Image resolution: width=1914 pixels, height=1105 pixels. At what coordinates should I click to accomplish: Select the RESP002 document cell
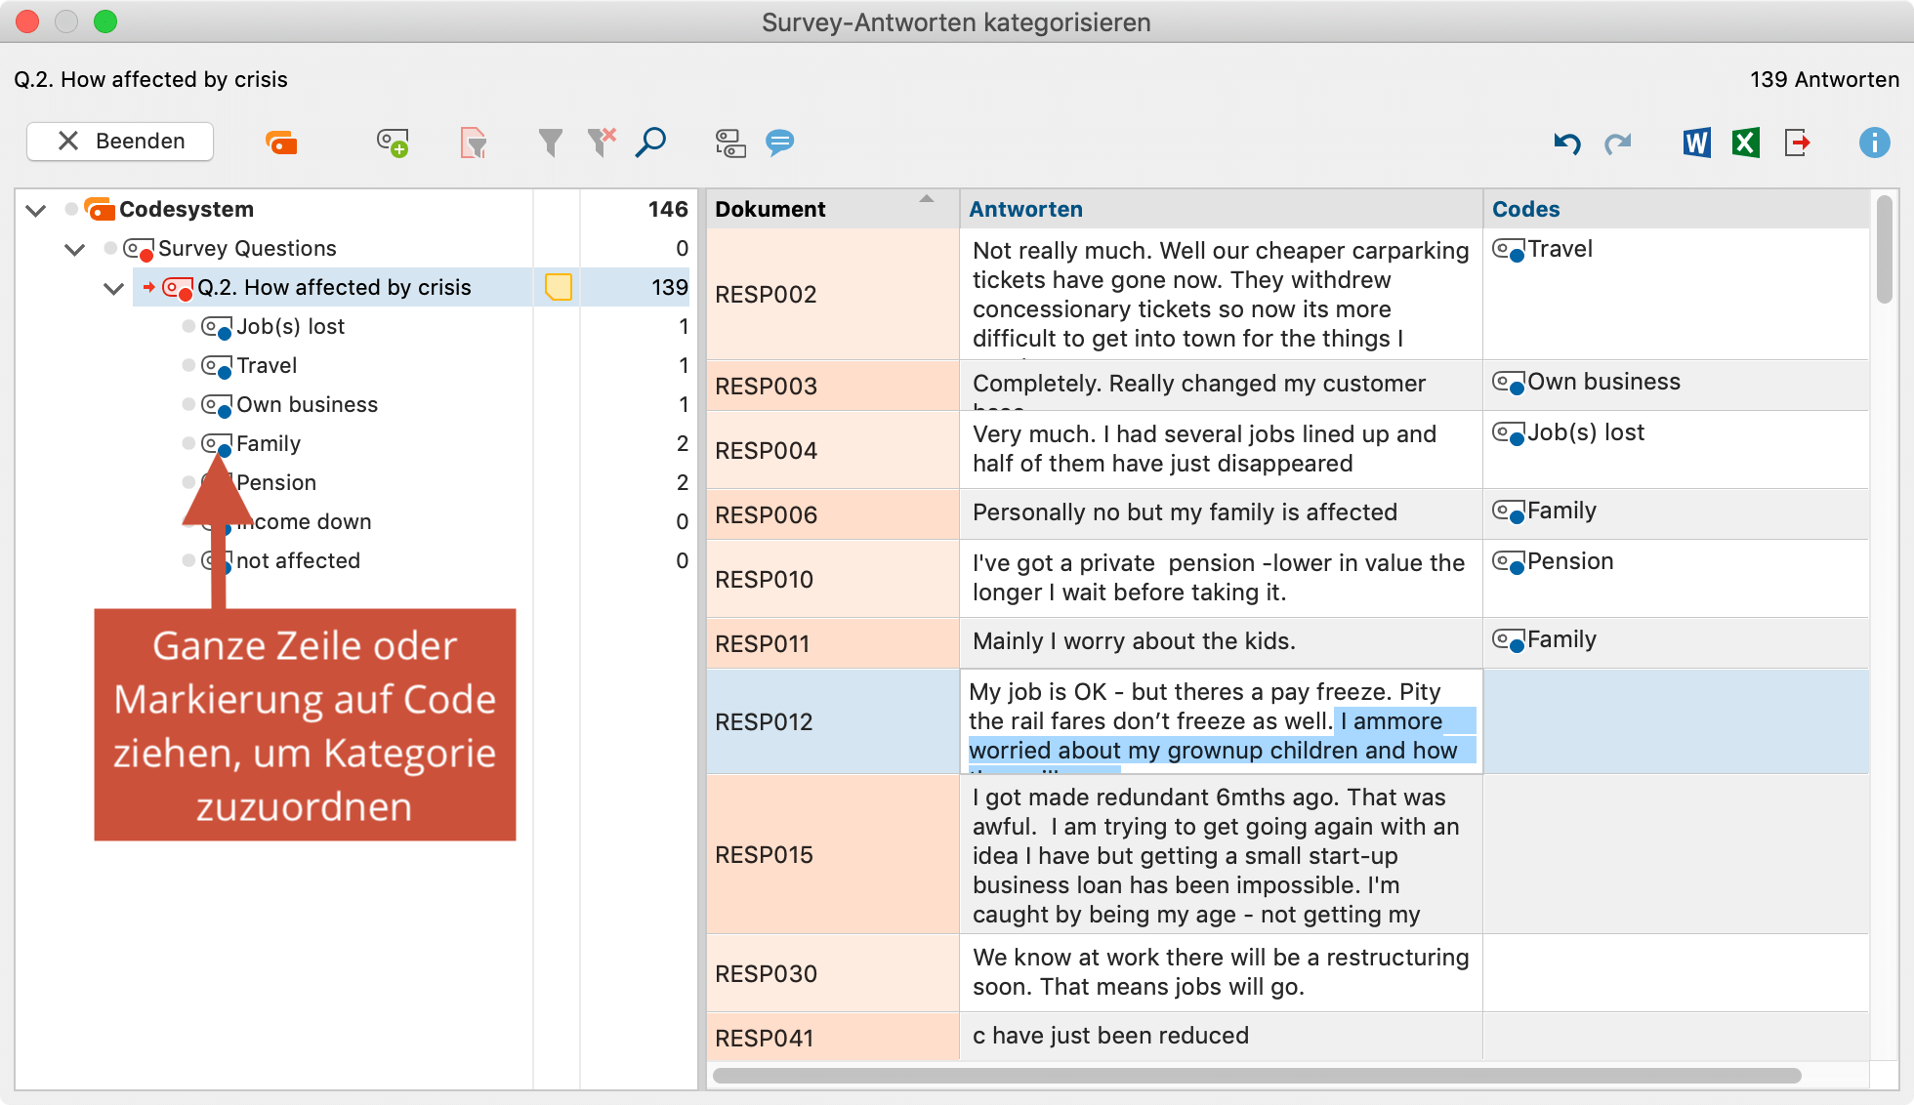click(x=832, y=294)
